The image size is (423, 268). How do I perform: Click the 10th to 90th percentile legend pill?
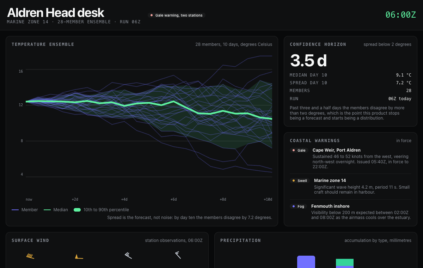tap(77, 210)
